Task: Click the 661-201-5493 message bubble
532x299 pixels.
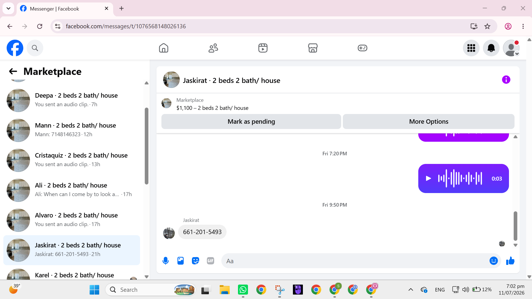Action: point(202,232)
